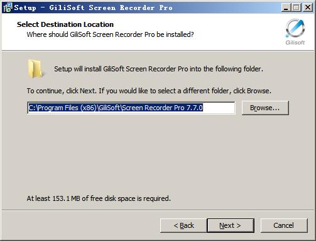Cancel the installation
This screenshot has height=241, width=316.
tap(284, 225)
